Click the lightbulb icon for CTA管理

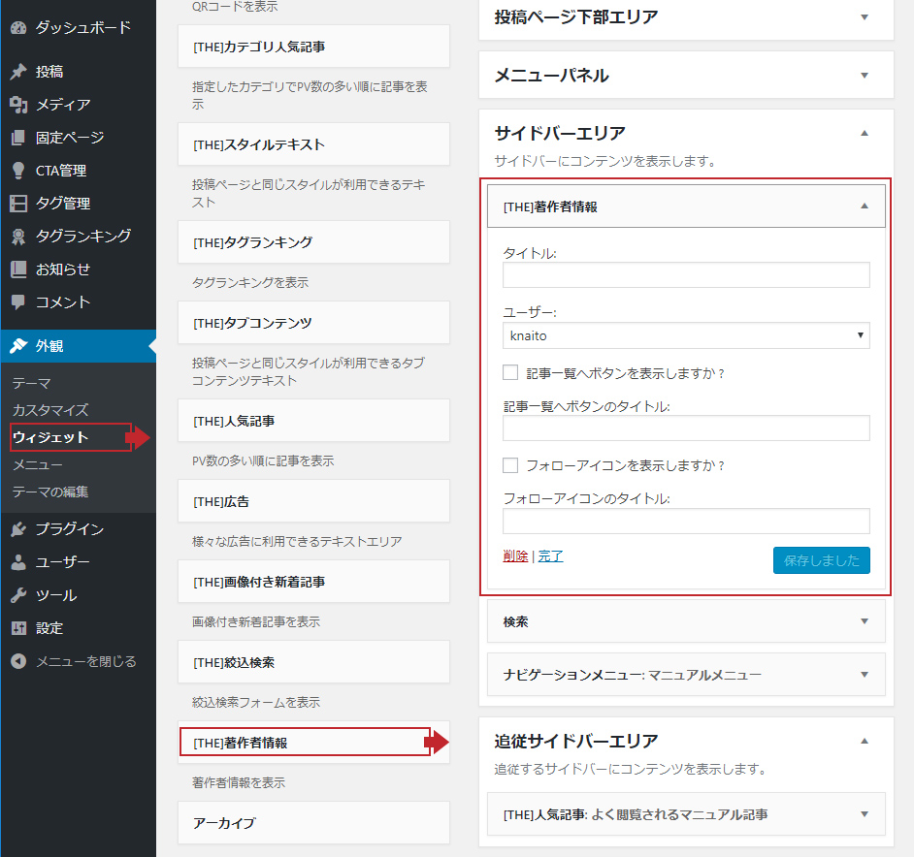(x=18, y=171)
